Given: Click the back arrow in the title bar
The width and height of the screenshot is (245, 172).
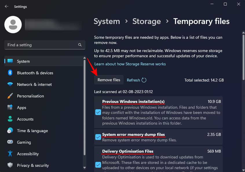Looking at the screenshot, I should 6,6.
